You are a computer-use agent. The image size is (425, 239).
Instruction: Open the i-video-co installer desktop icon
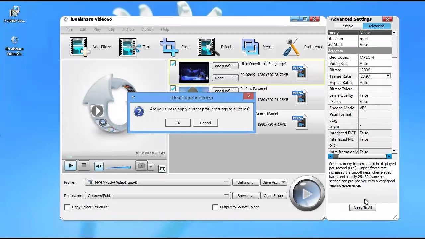point(14,14)
